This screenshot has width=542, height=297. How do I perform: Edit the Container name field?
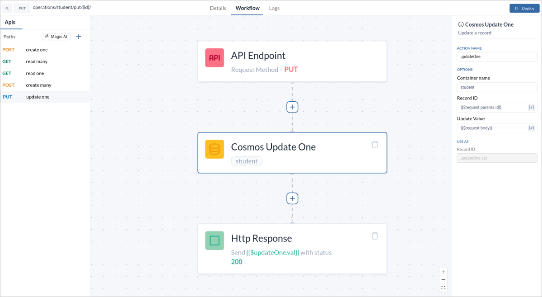[497, 87]
